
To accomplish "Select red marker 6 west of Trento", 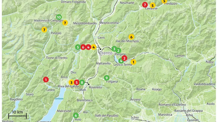I will click(83, 47).
